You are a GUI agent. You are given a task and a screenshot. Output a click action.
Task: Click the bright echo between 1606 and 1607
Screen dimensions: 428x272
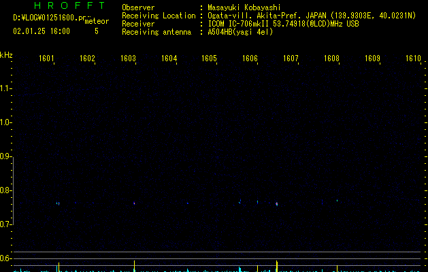[276, 204]
